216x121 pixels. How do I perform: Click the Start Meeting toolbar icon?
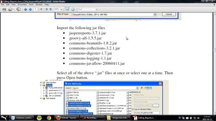tap(18, 9)
